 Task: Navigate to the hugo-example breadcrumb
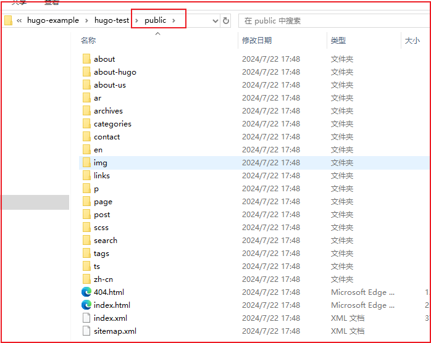click(53, 20)
